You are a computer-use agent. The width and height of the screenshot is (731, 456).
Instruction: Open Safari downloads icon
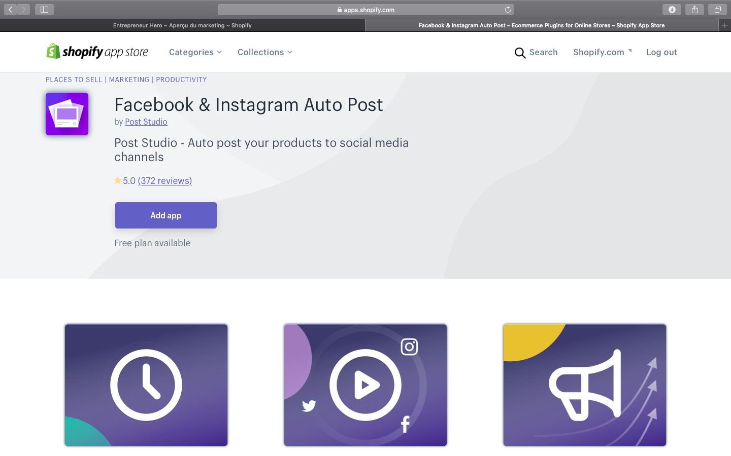672,10
